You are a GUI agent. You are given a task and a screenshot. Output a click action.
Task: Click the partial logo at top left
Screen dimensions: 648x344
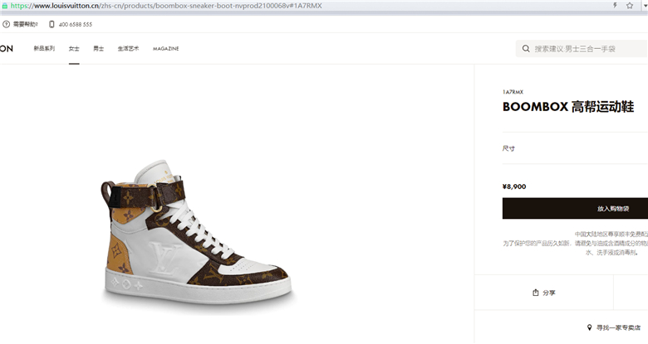(7, 49)
